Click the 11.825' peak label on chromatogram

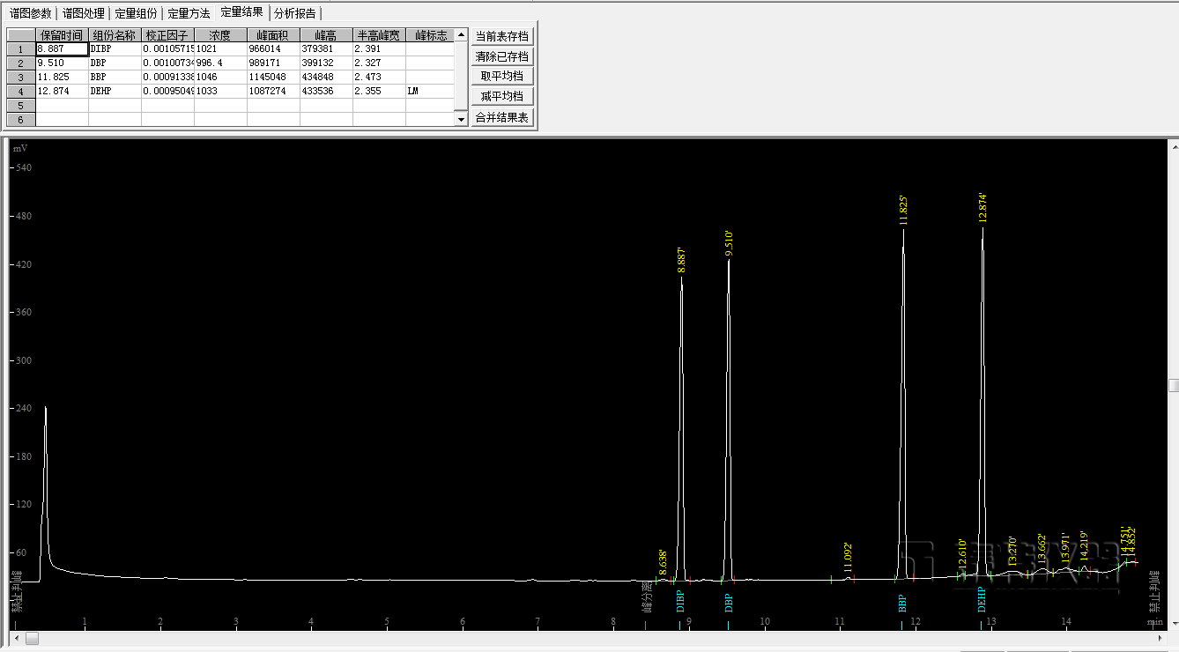[x=903, y=211]
